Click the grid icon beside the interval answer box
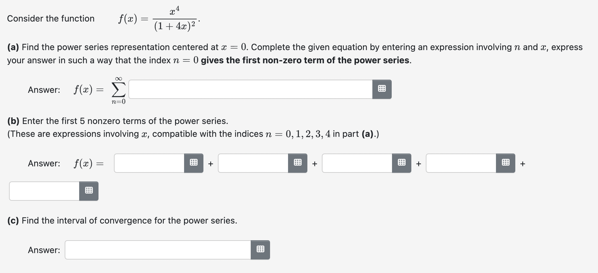The height and width of the screenshot is (273, 598). (260, 250)
